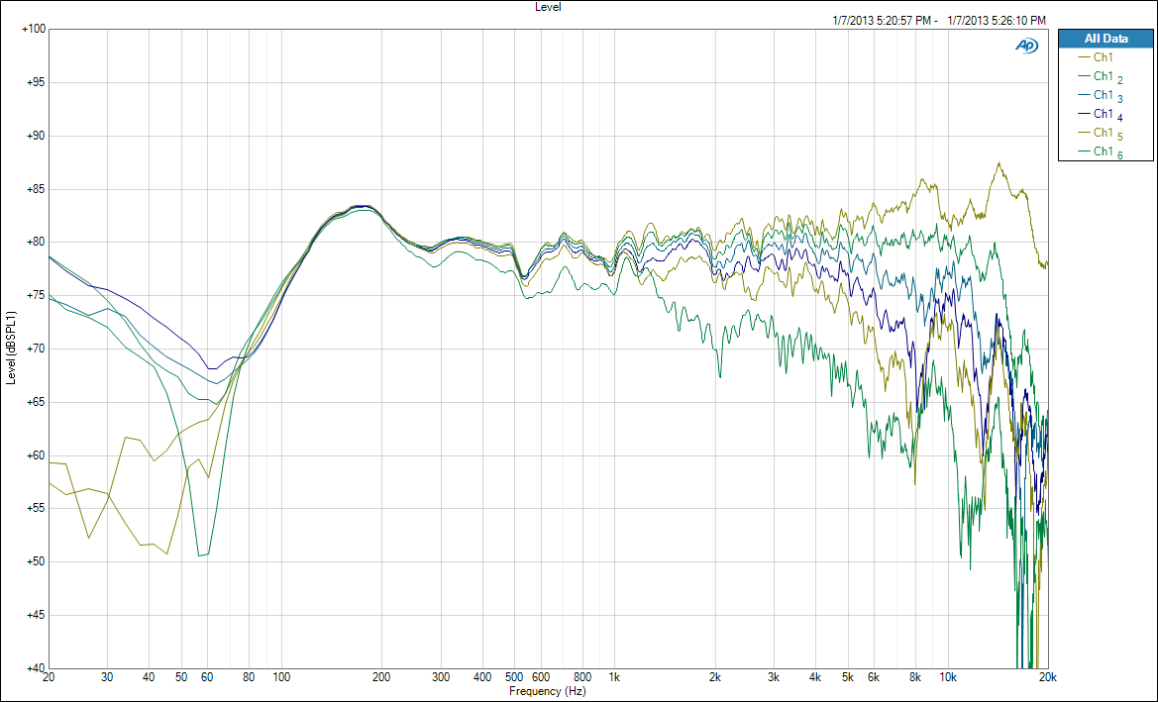Select the 'All Data' legend header
Screen dimensions: 1158x702
click(1105, 40)
